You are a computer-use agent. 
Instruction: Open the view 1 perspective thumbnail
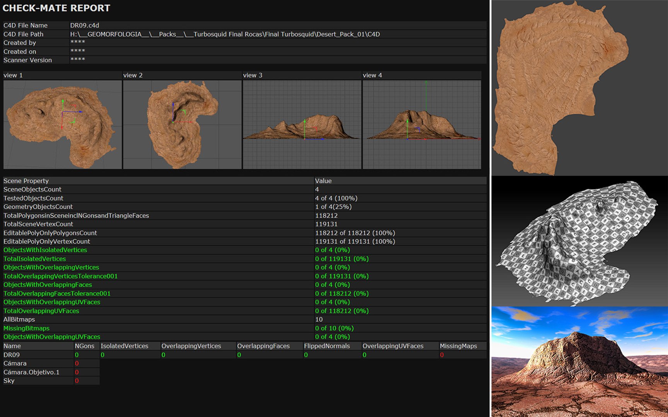click(x=63, y=125)
